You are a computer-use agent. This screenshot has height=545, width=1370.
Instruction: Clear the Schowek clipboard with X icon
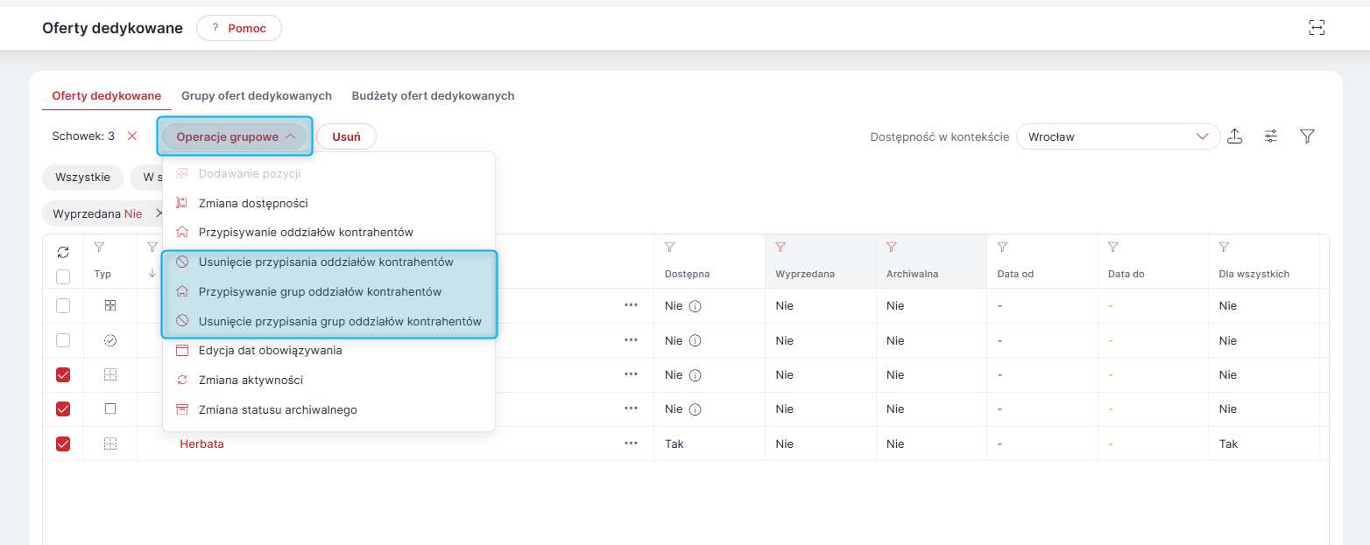132,136
